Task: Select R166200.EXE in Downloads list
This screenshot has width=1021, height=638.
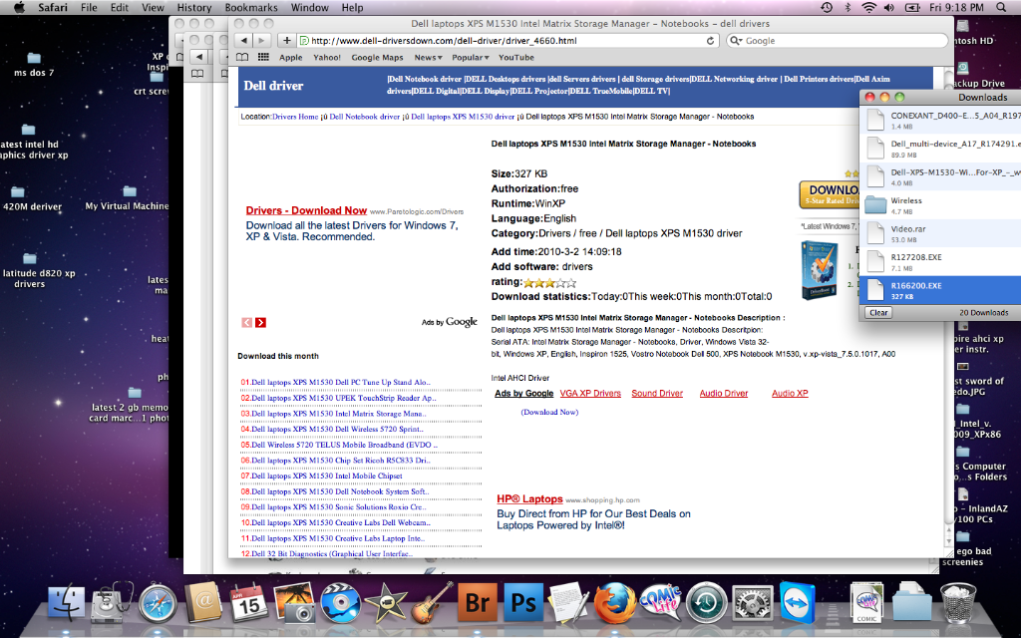Action: pyautogui.click(x=940, y=290)
